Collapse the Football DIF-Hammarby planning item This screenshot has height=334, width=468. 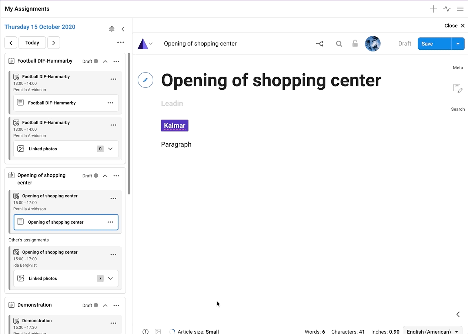coord(105,61)
